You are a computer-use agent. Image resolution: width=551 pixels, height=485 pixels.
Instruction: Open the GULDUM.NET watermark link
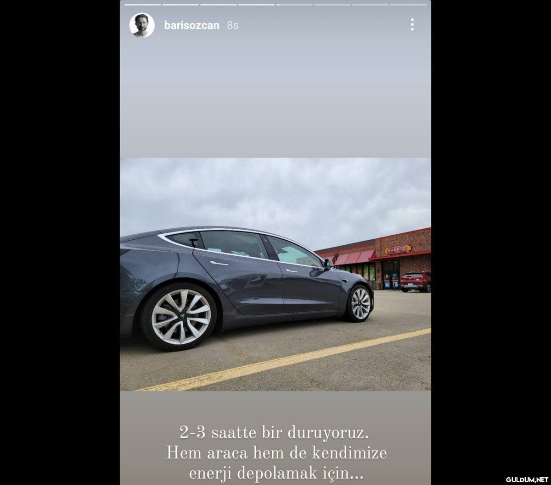pos(528,479)
